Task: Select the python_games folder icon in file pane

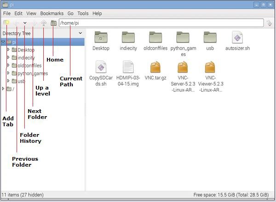Action: click(x=183, y=37)
